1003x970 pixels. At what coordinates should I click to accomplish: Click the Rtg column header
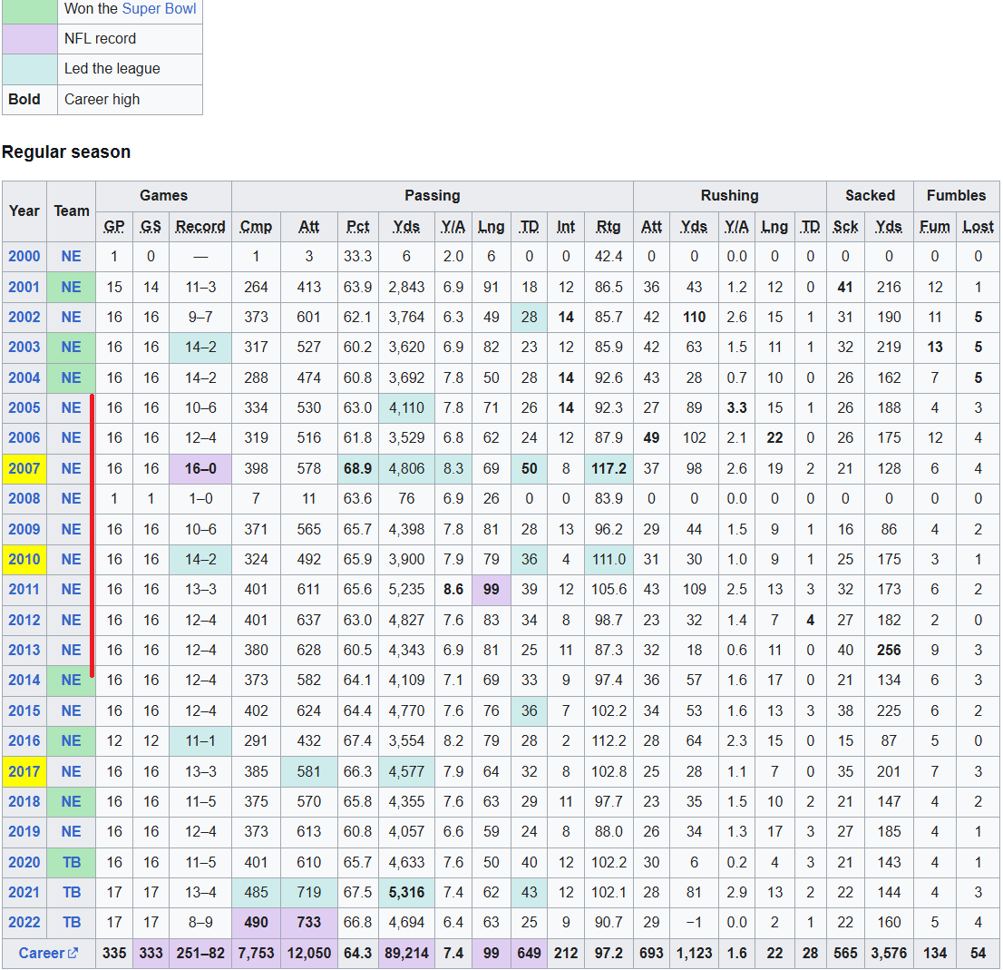coord(609,227)
